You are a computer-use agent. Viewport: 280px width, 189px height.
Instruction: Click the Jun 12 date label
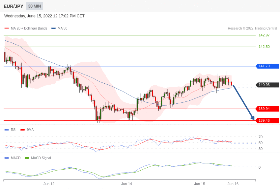point(49,184)
